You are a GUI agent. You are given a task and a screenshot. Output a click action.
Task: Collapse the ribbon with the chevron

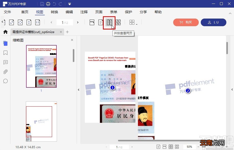230,13
